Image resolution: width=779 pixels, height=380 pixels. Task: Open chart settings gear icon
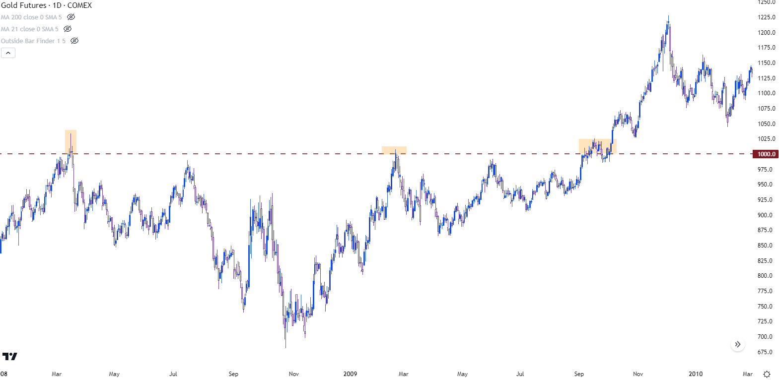(767, 374)
